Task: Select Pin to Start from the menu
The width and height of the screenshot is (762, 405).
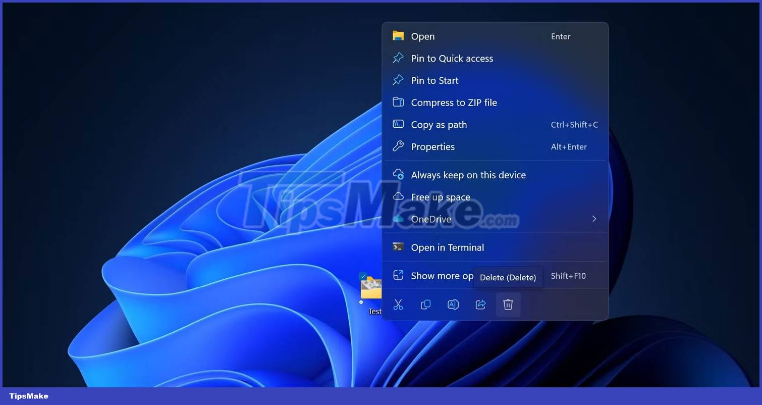Action: 434,80
